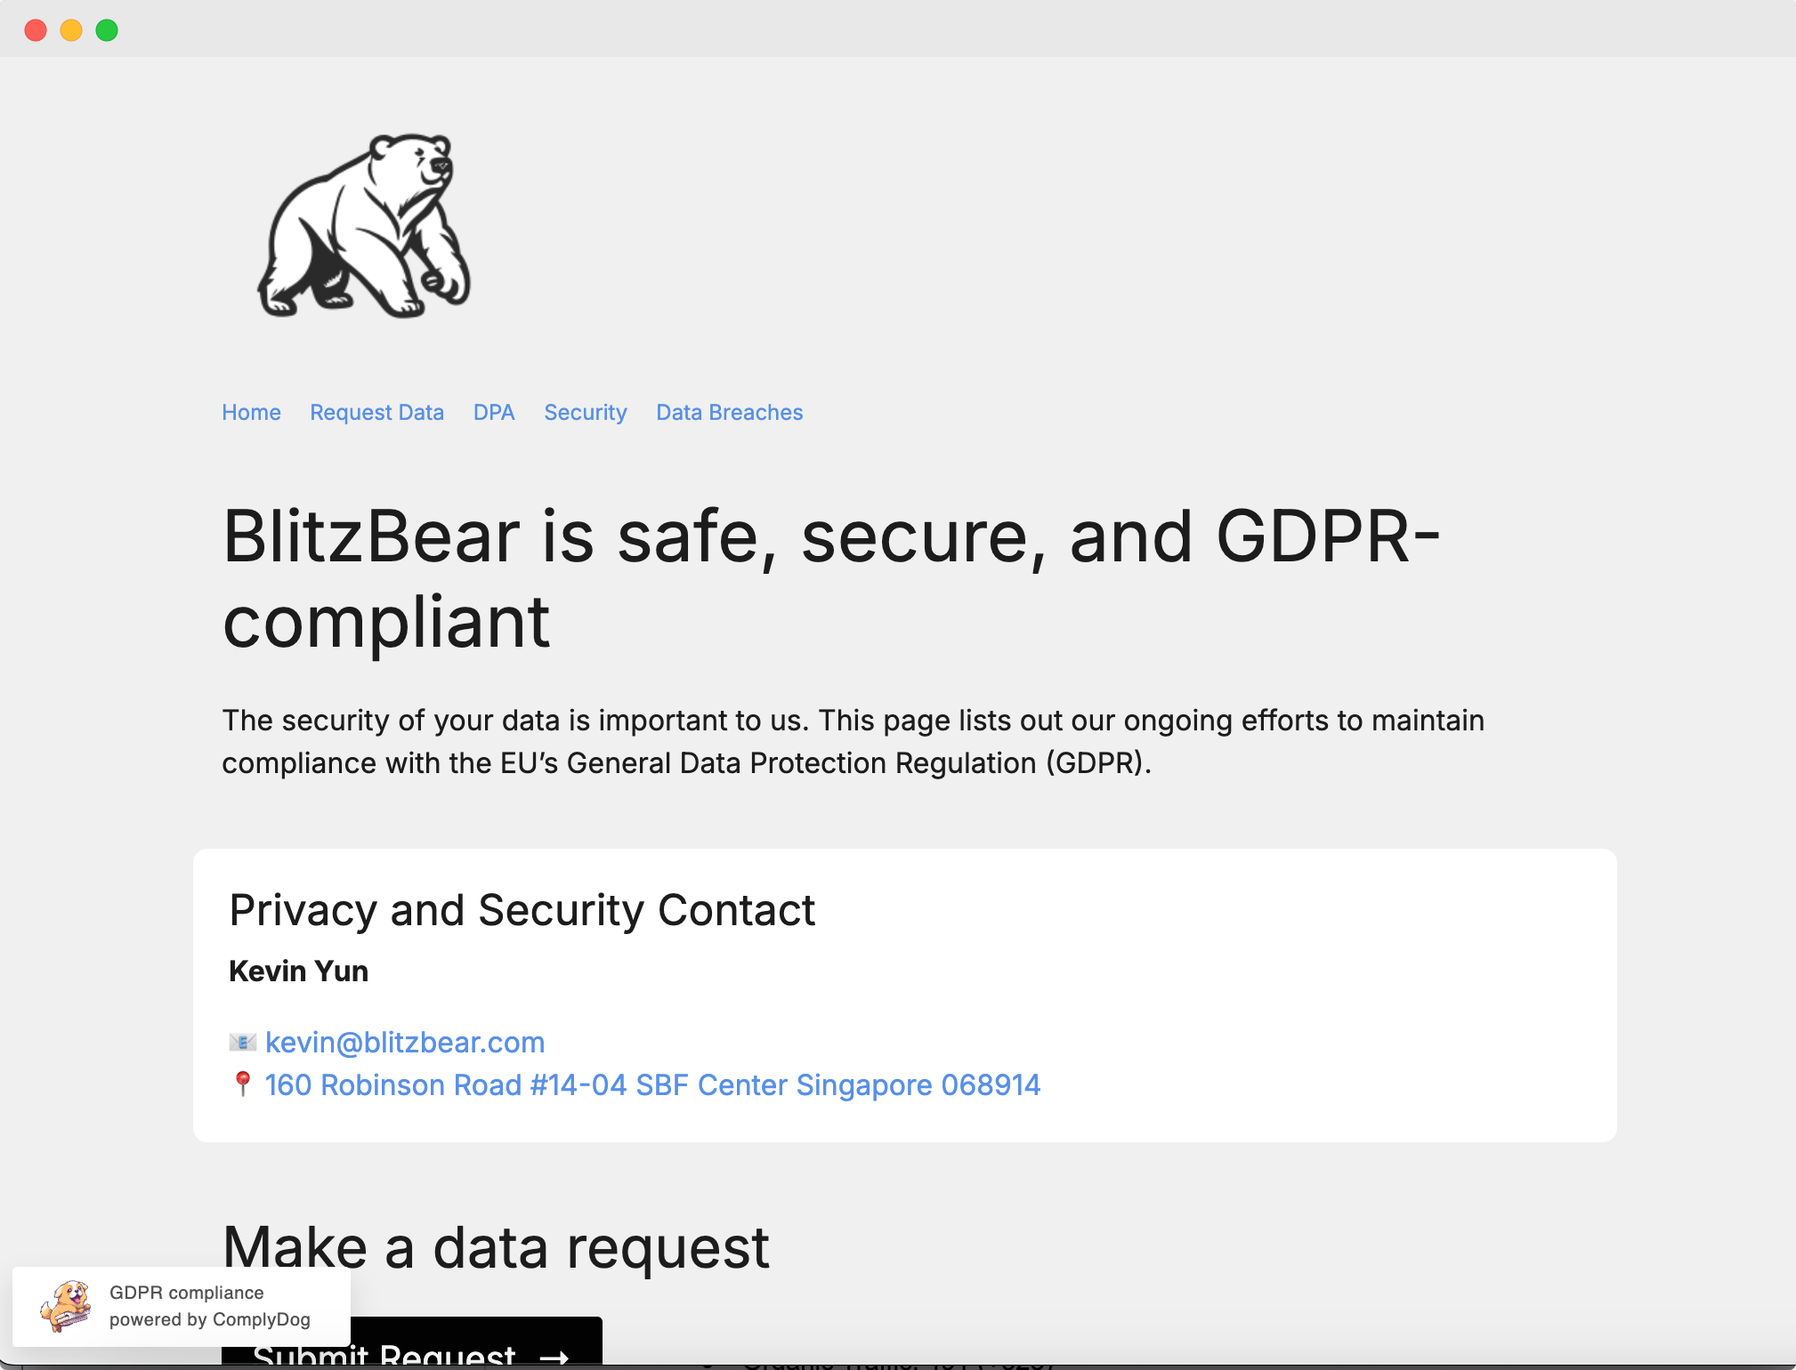
Task: Go to Request Data page
Action: coord(376,412)
